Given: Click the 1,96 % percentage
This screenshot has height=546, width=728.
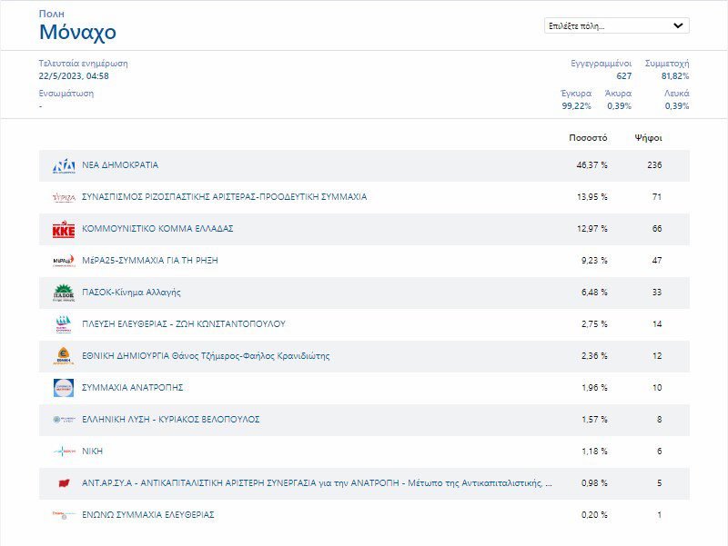Looking at the screenshot, I should coord(594,388).
